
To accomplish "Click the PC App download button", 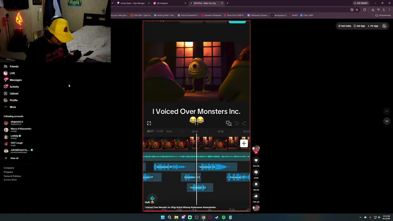I will (x=373, y=26).
